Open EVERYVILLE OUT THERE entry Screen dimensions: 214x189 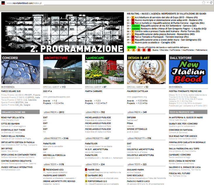tap(13, 130)
